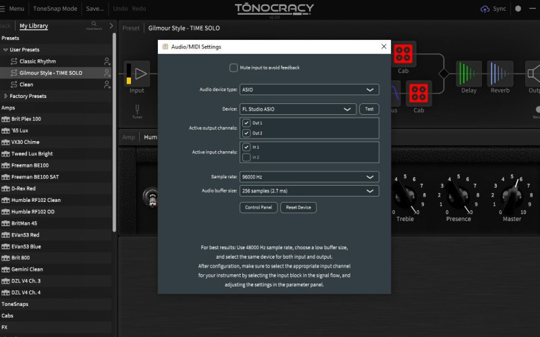Click the Treble knob
540x337 pixels.
click(x=405, y=197)
